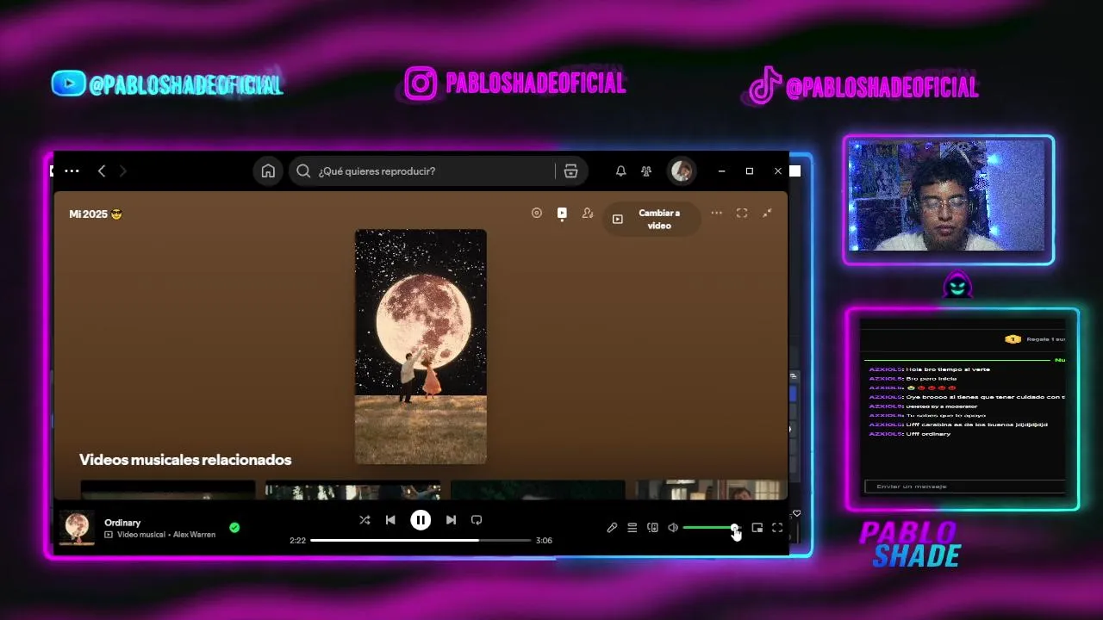Skip to the previous track
This screenshot has width=1103, height=620.
390,520
